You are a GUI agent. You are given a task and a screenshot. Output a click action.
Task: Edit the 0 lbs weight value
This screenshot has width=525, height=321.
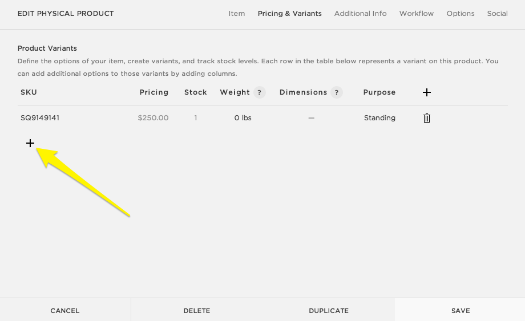pos(243,118)
